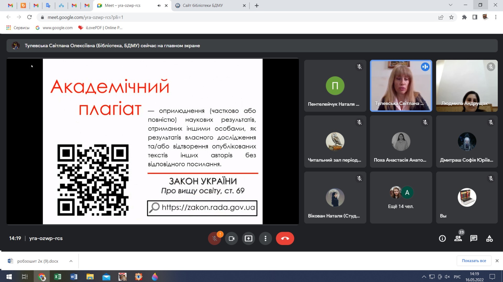Image resolution: width=503 pixels, height=282 pixels.
Task: Open chat with everyone panel
Action: [474, 238]
